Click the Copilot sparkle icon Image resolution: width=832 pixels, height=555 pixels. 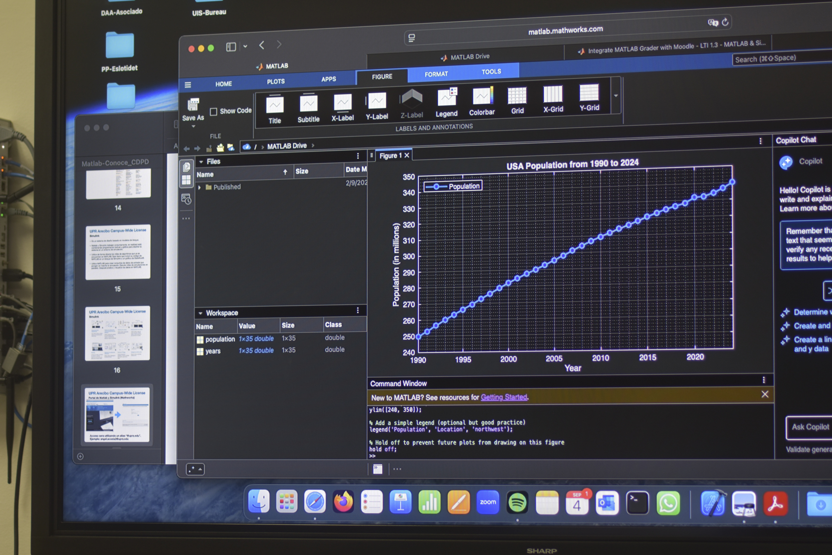[786, 162]
